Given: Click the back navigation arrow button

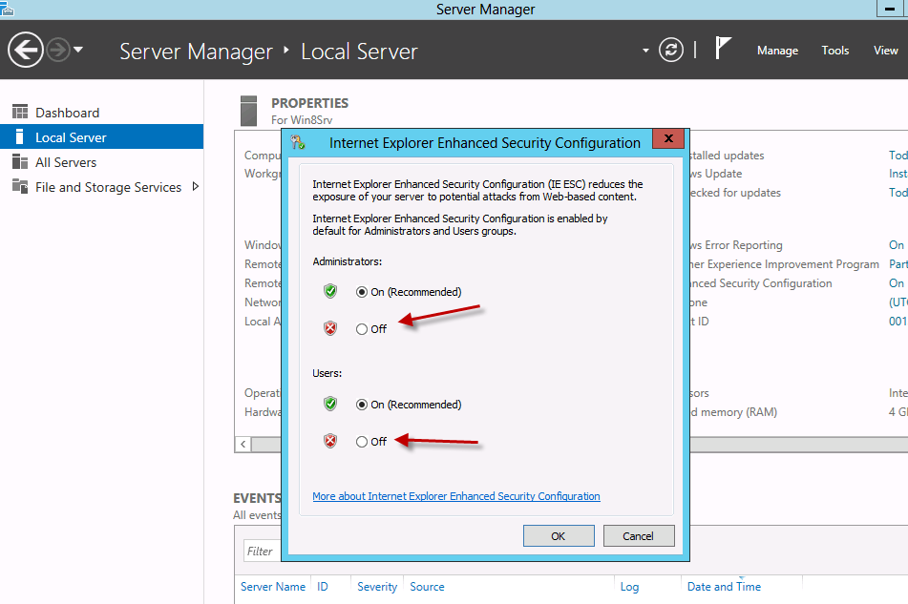Looking at the screenshot, I should 26,50.
